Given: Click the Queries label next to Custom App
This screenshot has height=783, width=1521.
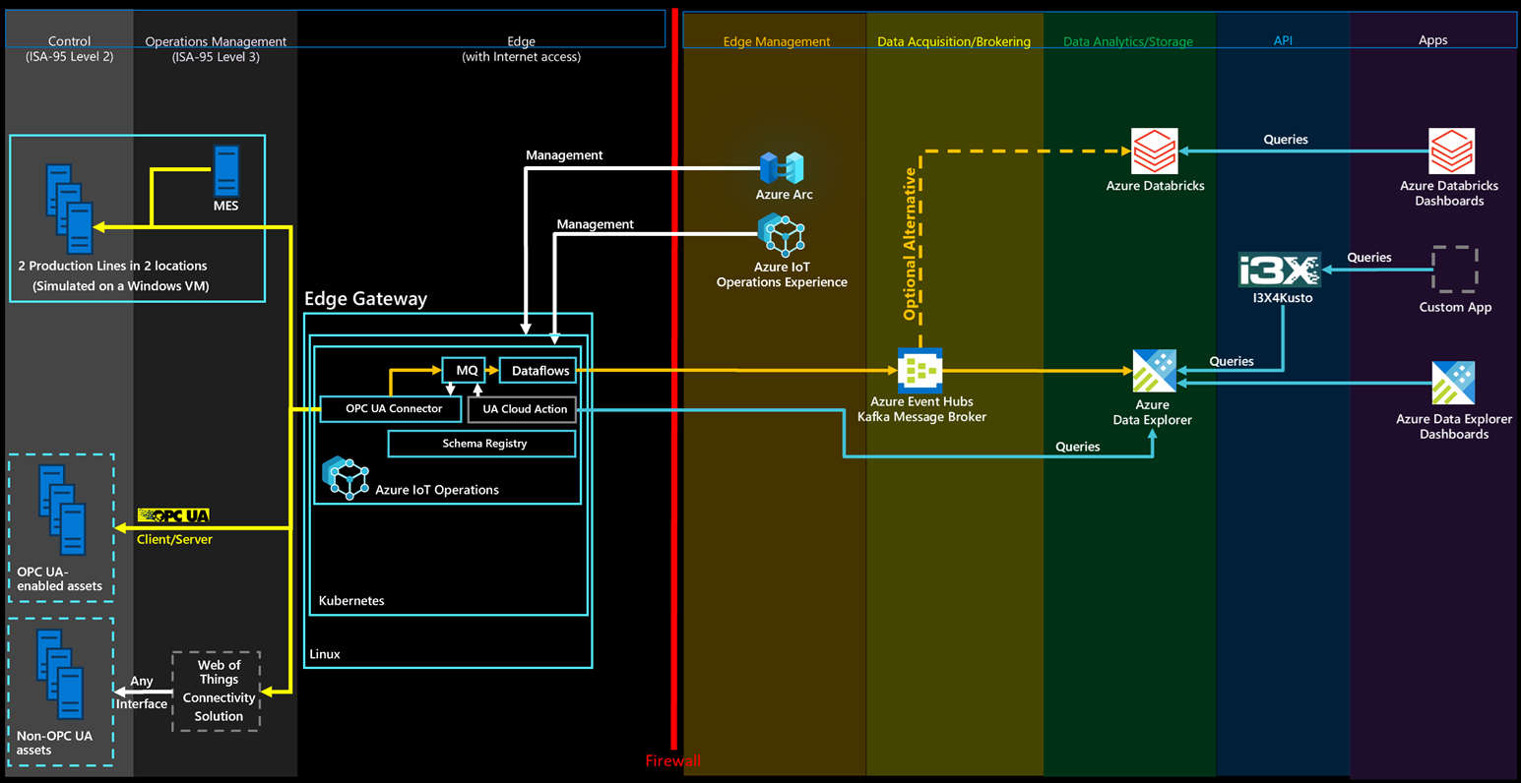Looking at the screenshot, I should 1369,258.
